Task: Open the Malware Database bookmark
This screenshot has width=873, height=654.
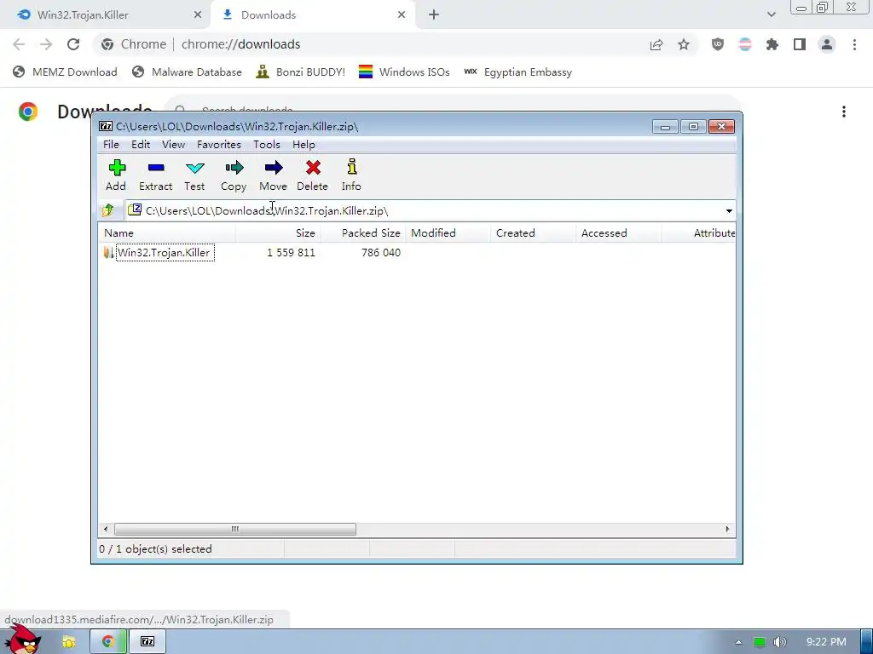Action: pos(187,72)
